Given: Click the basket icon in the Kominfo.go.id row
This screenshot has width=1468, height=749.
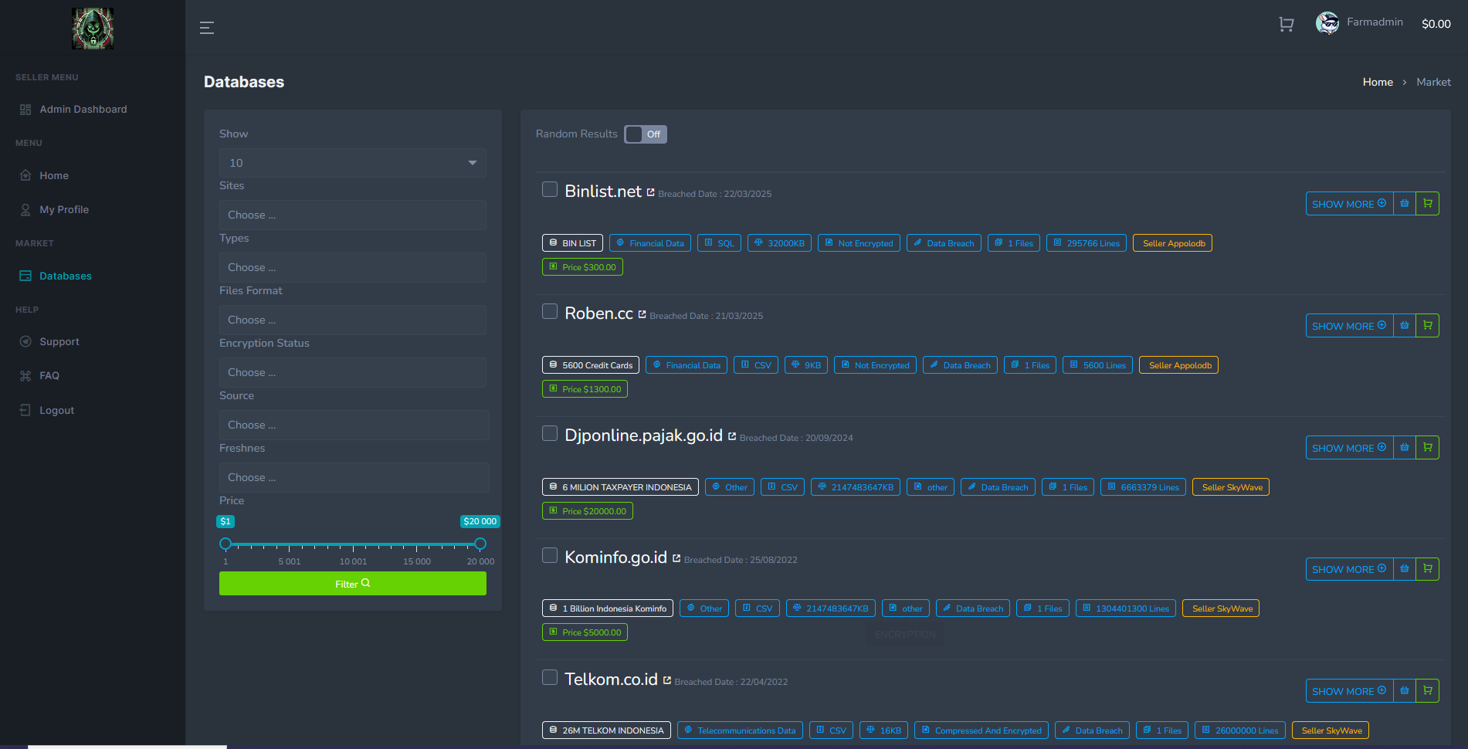Looking at the screenshot, I should pyautogui.click(x=1405, y=569).
